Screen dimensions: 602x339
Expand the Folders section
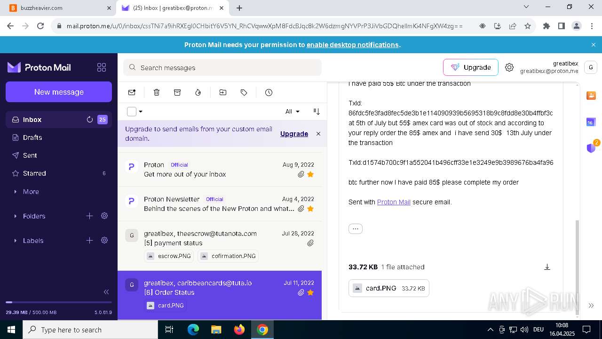pyautogui.click(x=29, y=216)
